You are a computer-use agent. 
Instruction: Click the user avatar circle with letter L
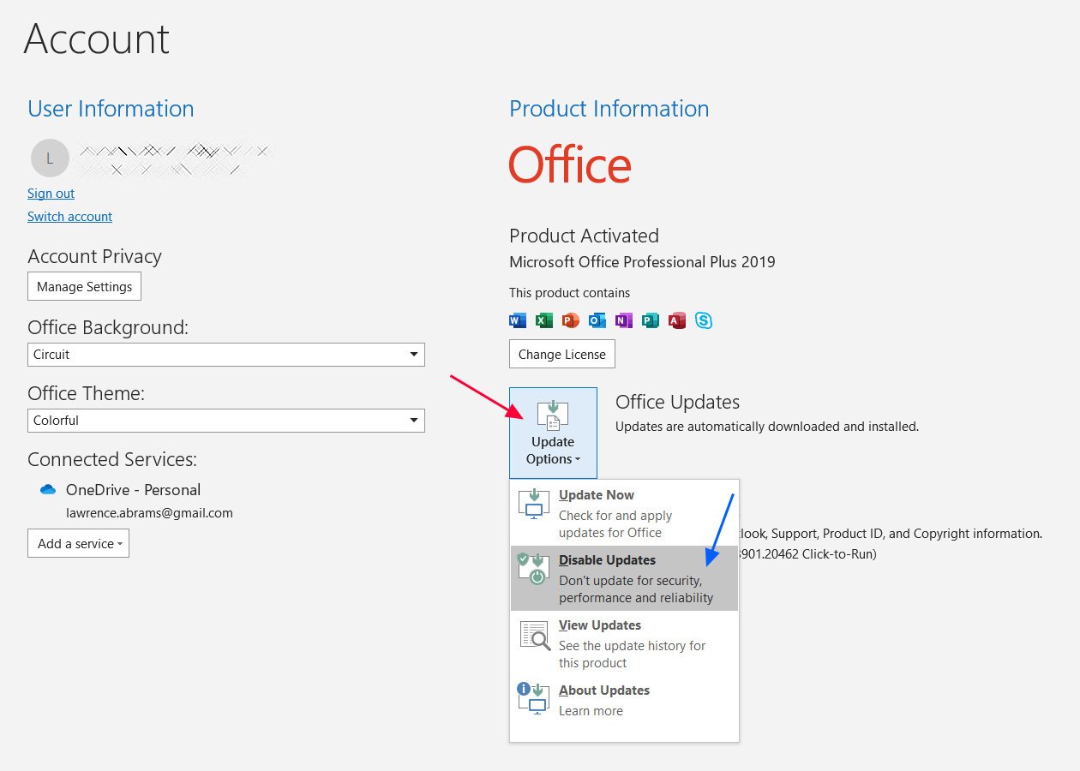(50, 158)
